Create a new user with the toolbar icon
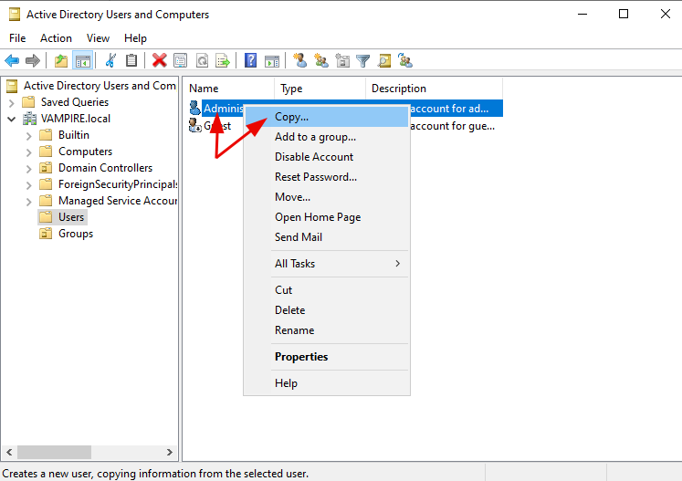The width and height of the screenshot is (682, 481). coord(300,60)
